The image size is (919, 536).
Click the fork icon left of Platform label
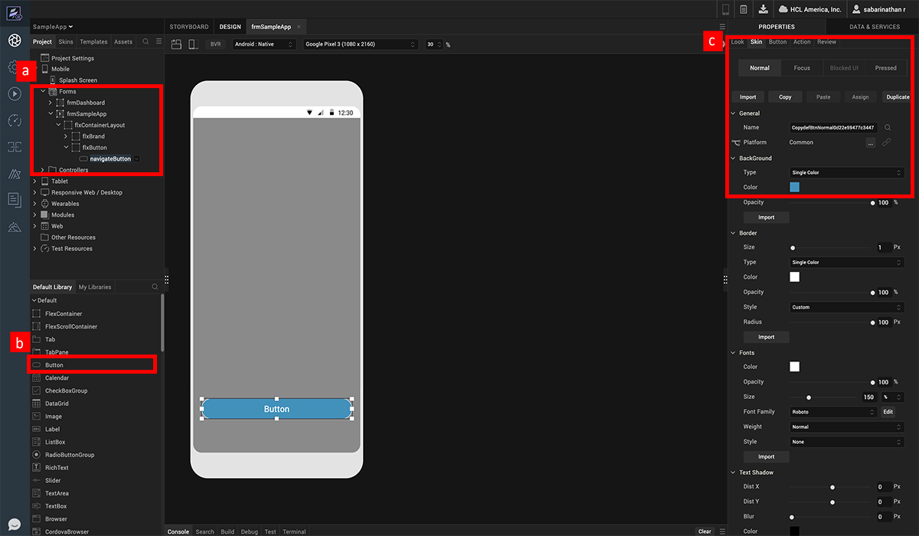(736, 142)
